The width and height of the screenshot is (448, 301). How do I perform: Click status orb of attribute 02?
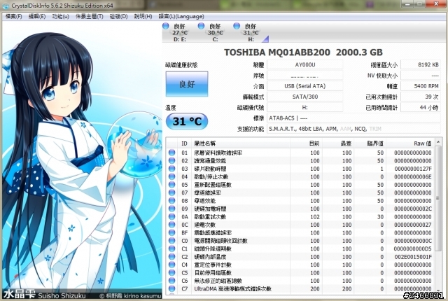171,161
